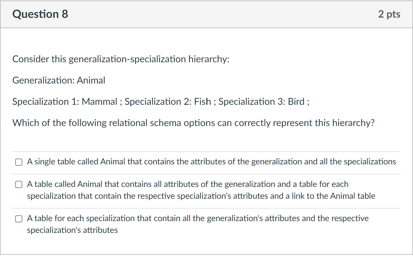Click the "Specialization 2: Fish" text
Screen dimensions: 413x256
[x=168, y=102]
